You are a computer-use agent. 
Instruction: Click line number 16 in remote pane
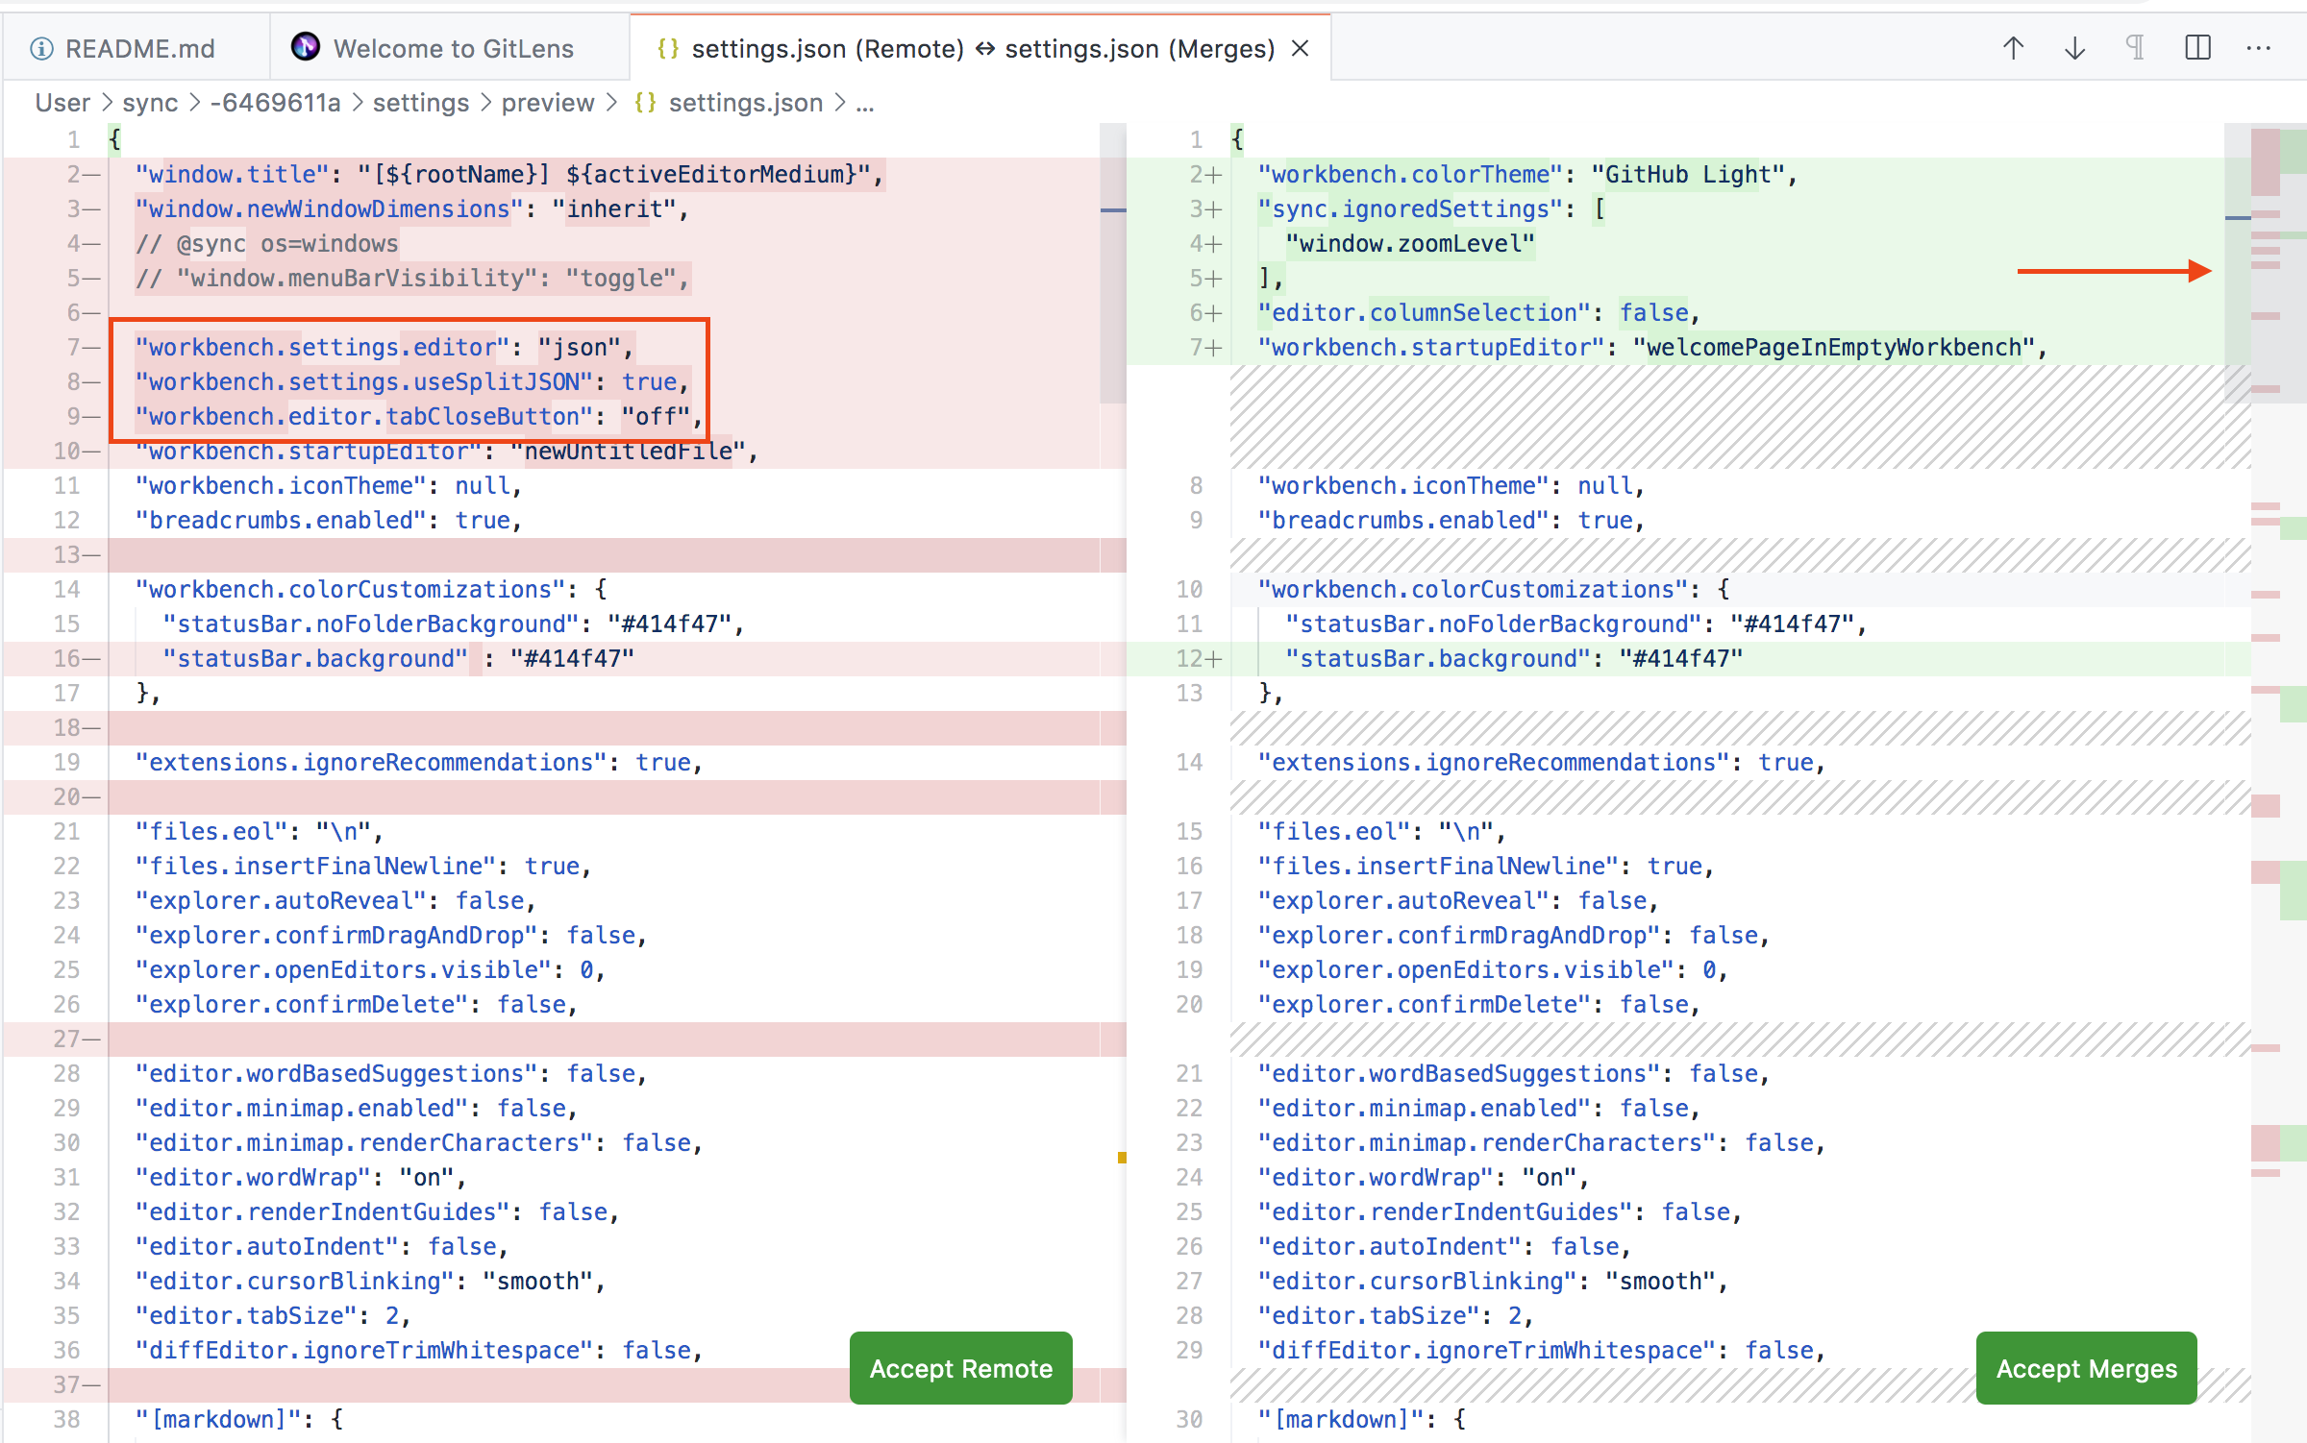tap(67, 658)
